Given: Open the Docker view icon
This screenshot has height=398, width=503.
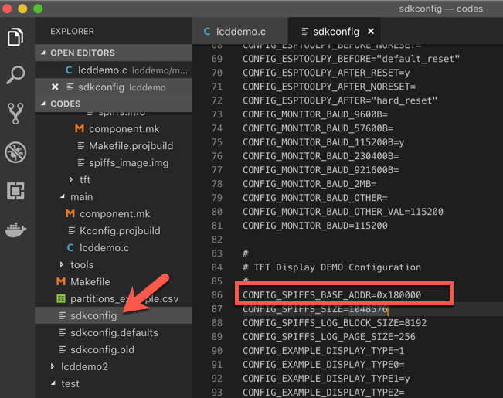Looking at the screenshot, I should pyautogui.click(x=15, y=230).
